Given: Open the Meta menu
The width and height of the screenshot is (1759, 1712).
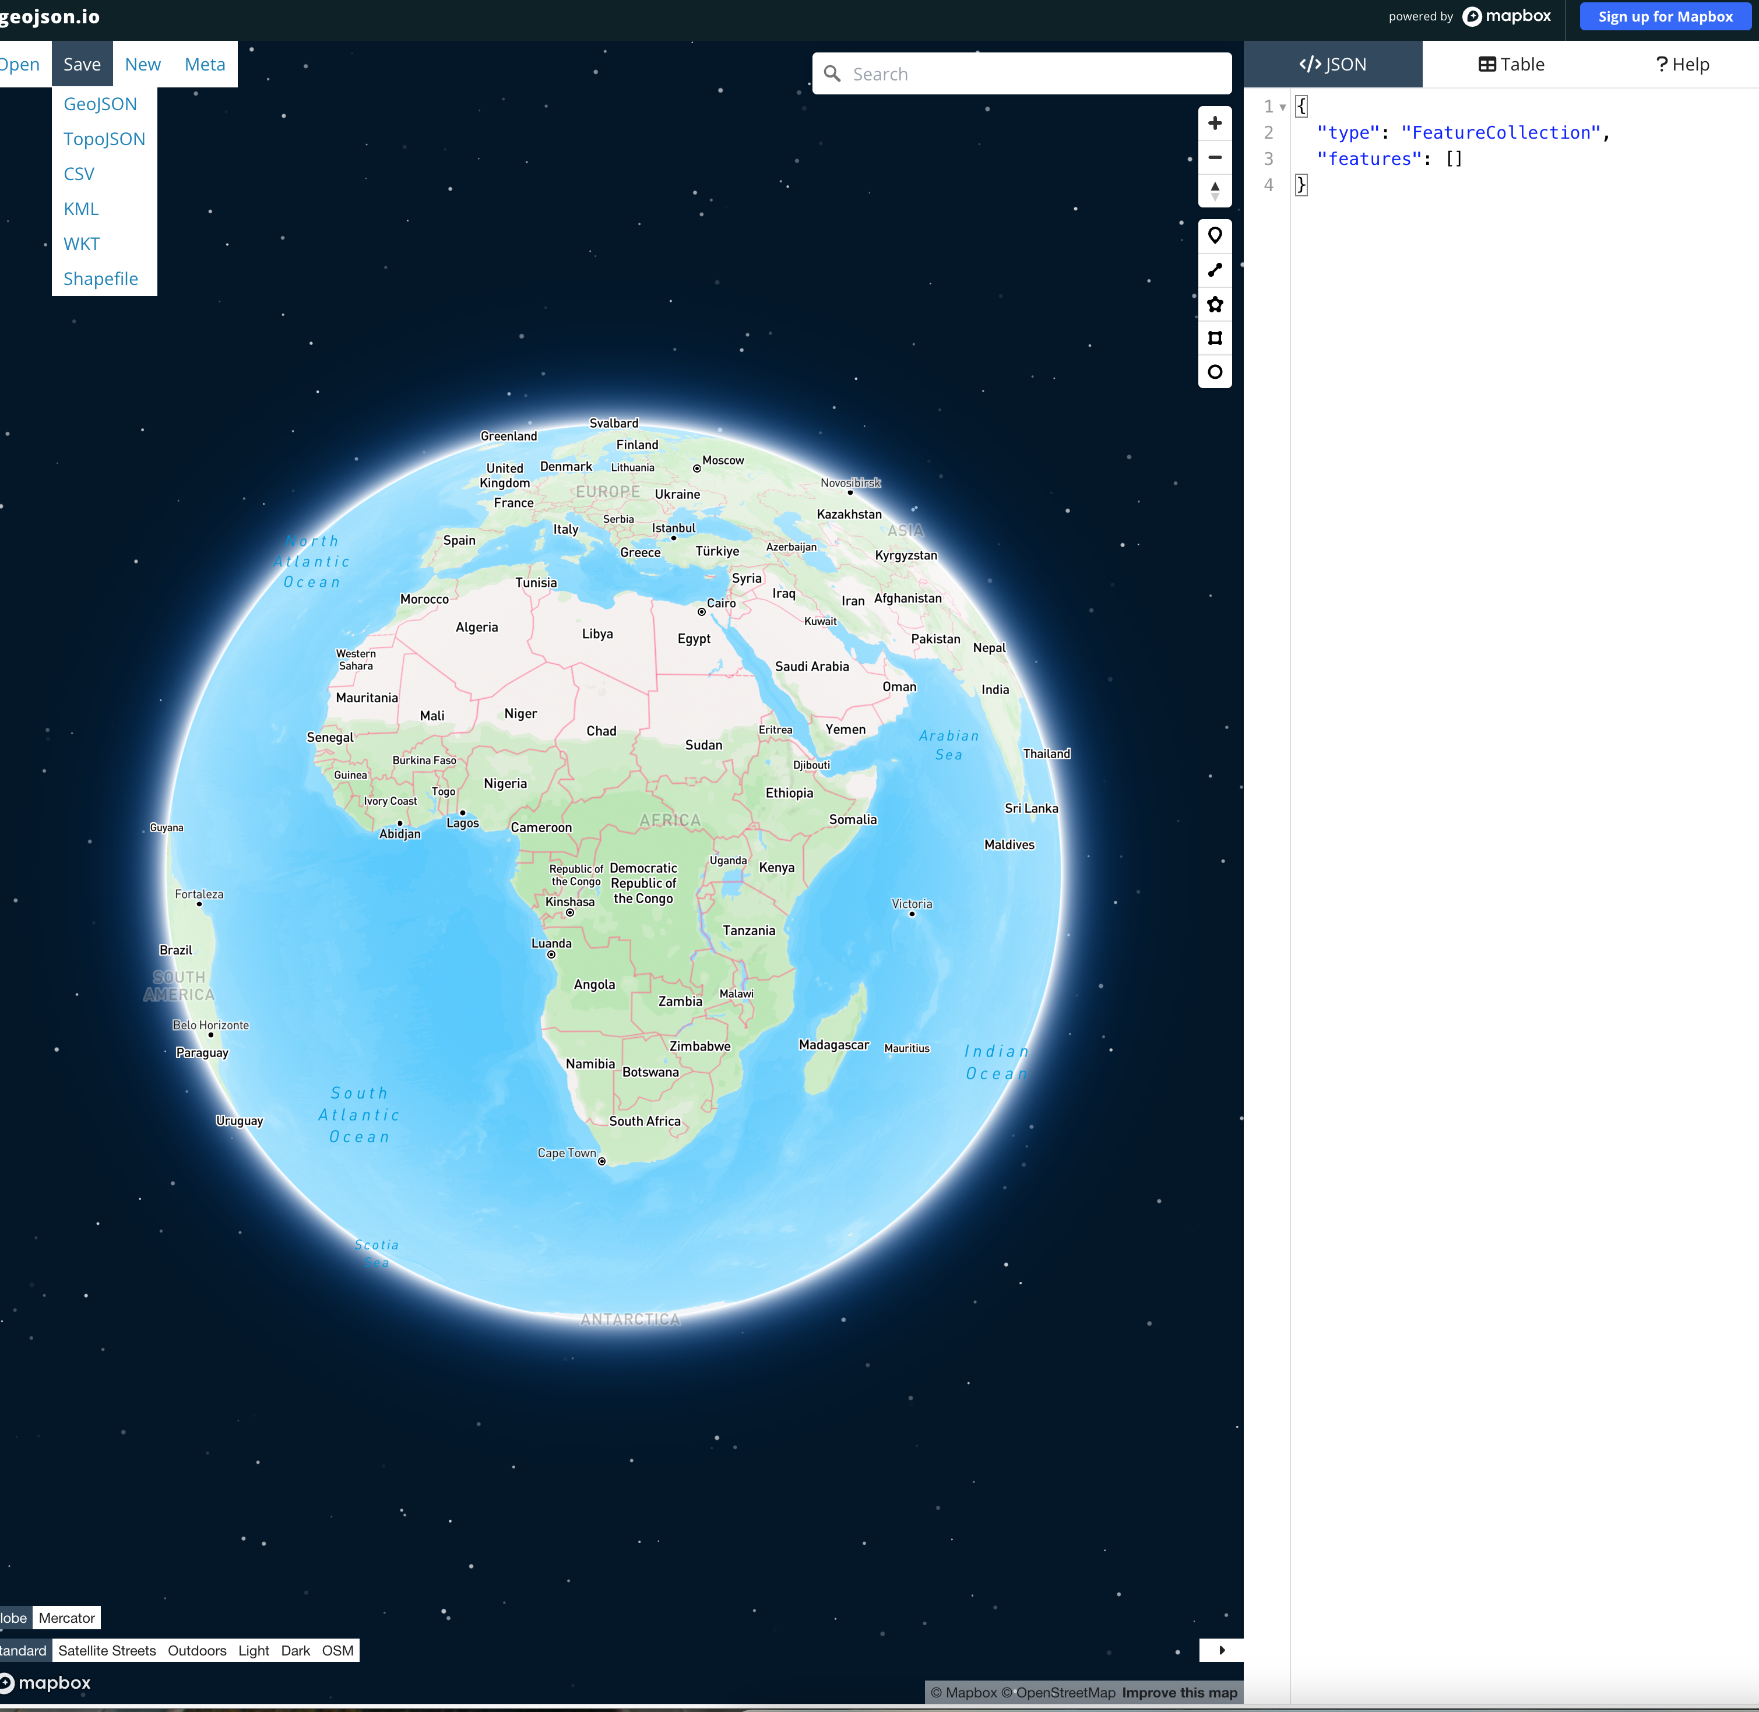Looking at the screenshot, I should click(x=205, y=64).
